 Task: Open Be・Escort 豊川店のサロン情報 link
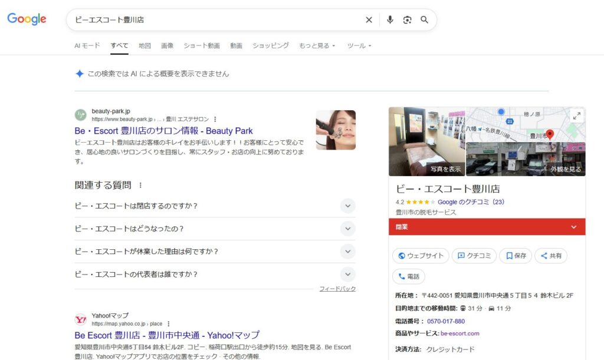[163, 131]
